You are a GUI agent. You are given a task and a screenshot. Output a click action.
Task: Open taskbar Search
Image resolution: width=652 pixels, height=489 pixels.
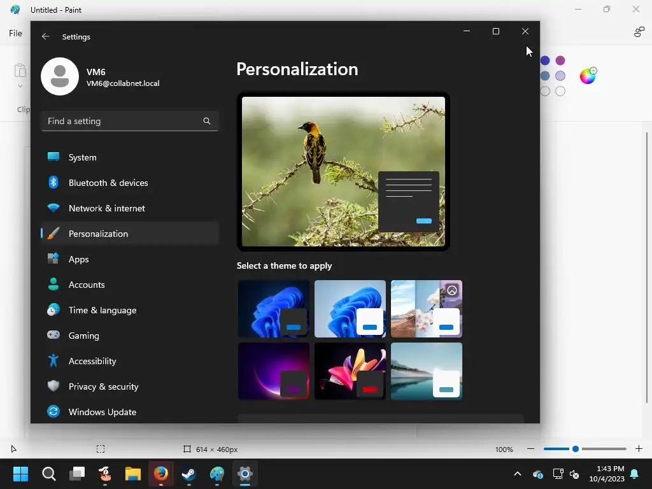click(48, 474)
